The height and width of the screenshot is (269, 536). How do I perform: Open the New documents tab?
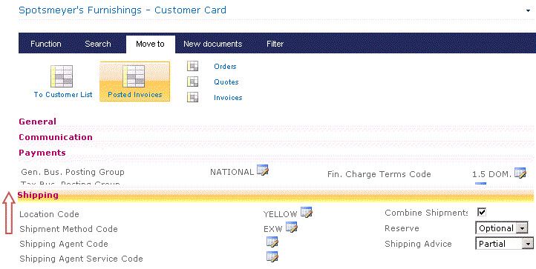[212, 44]
